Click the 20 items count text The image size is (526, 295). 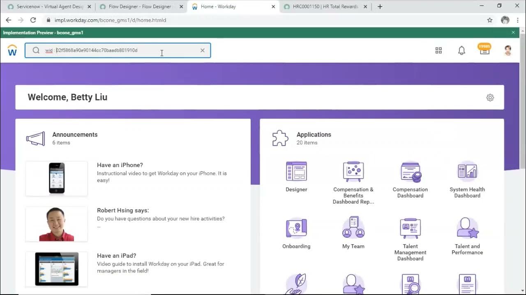point(307,143)
